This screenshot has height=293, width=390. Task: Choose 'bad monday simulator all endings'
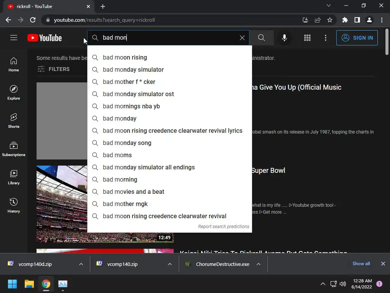click(169, 167)
